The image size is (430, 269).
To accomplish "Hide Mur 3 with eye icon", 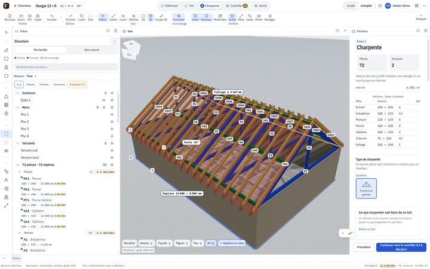I will (x=112, y=129).
